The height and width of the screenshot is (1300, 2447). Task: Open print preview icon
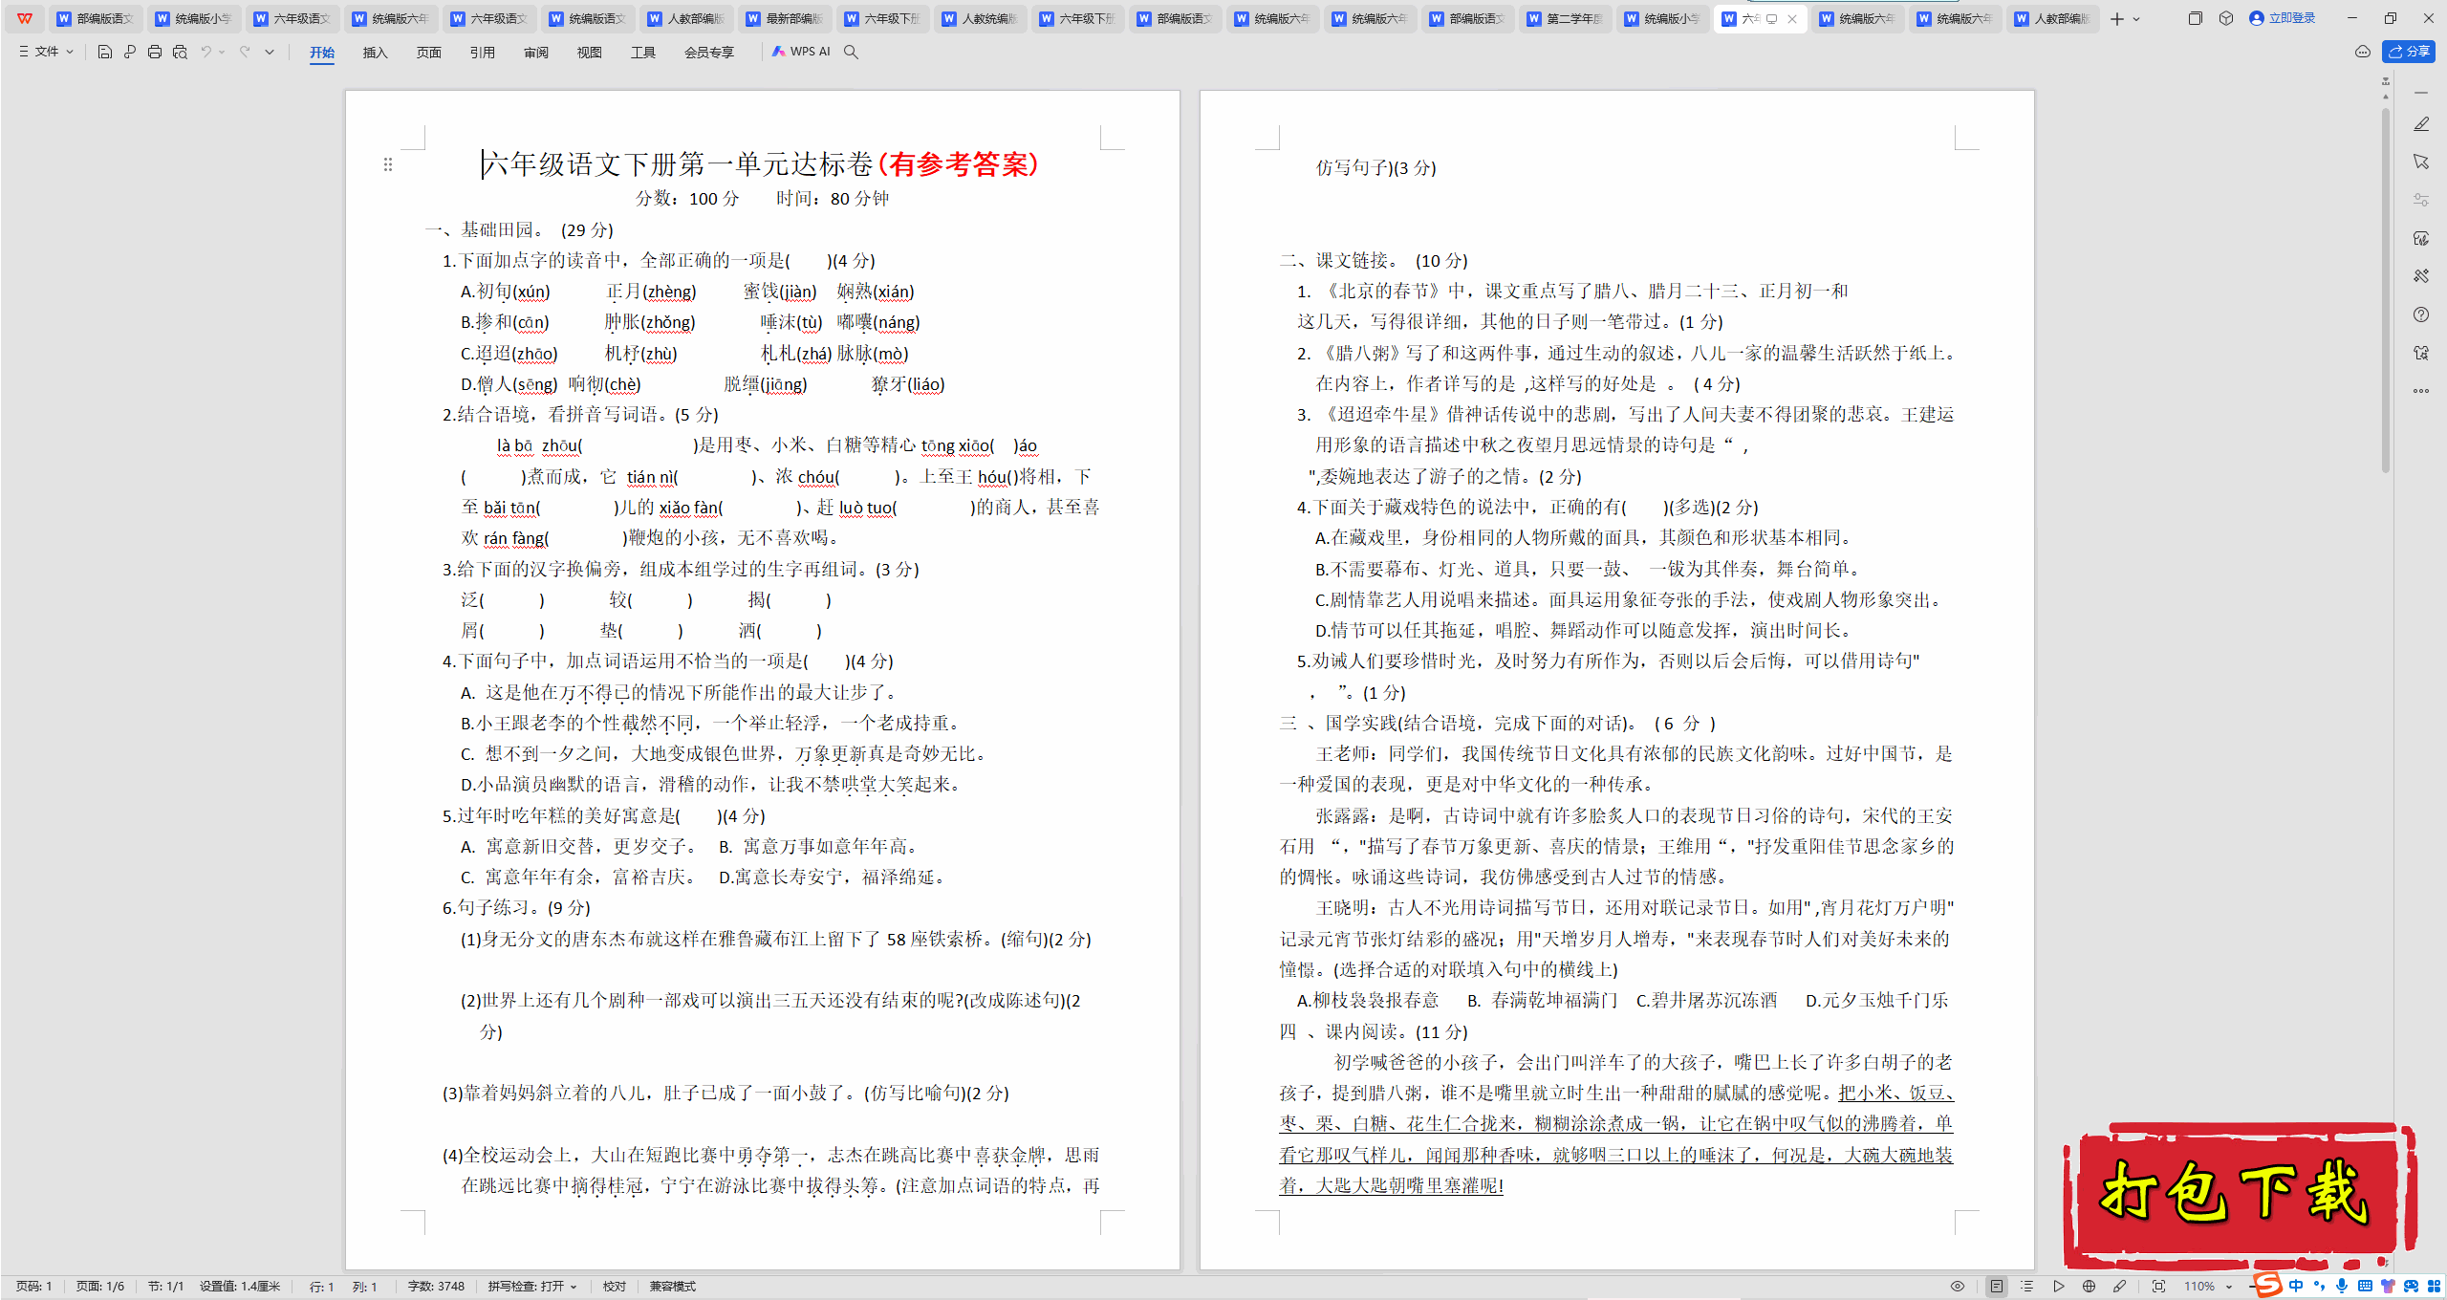pos(180,52)
